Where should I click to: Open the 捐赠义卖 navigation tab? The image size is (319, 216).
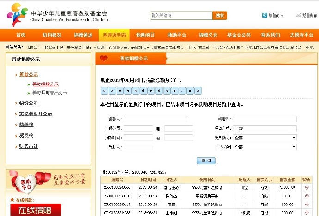208,35
